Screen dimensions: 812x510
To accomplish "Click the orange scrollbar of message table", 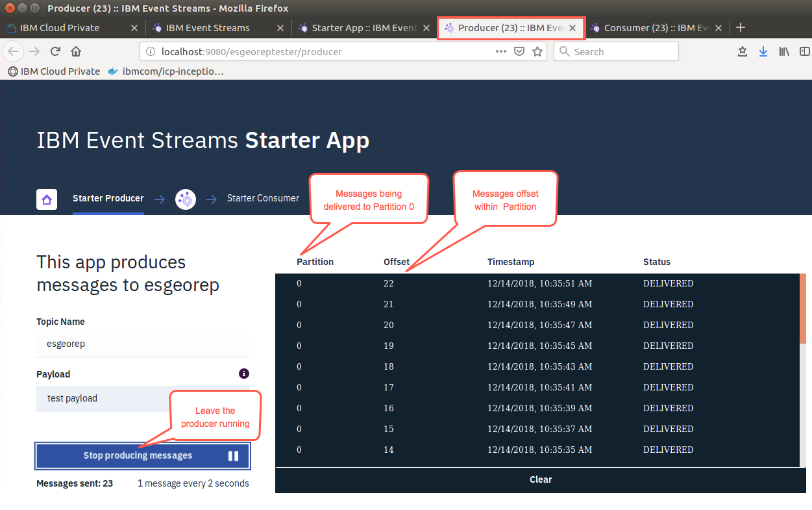I will click(803, 308).
